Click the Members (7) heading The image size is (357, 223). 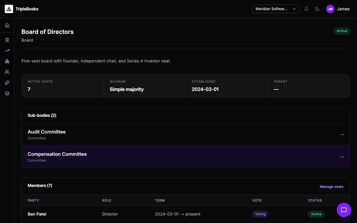pyautogui.click(x=40, y=186)
